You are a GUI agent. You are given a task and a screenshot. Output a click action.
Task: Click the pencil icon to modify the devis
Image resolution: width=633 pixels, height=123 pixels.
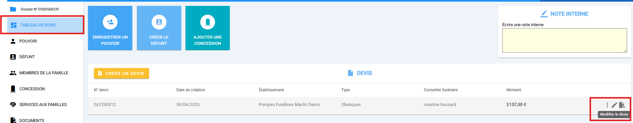click(x=614, y=105)
